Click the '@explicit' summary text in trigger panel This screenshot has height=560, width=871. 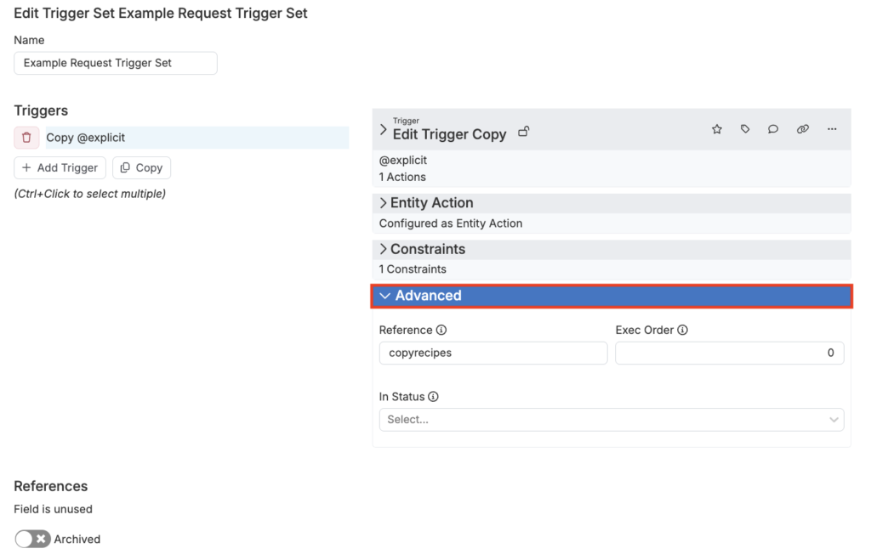coord(402,161)
